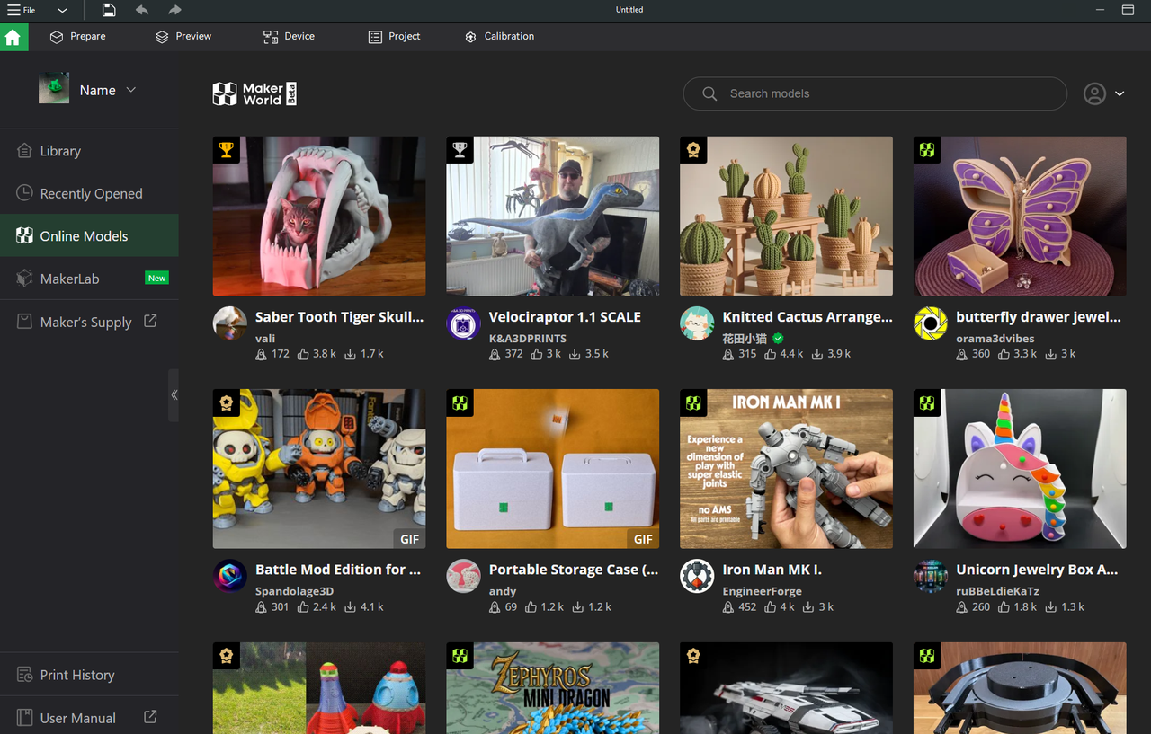Open the account profile icon beside search
This screenshot has width=1151, height=734.
point(1094,93)
